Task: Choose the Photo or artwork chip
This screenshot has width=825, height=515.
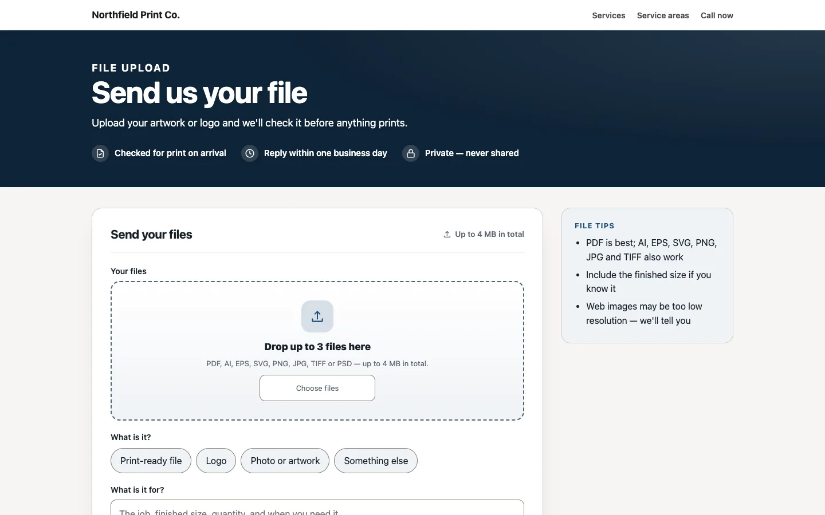Action: [x=285, y=461]
